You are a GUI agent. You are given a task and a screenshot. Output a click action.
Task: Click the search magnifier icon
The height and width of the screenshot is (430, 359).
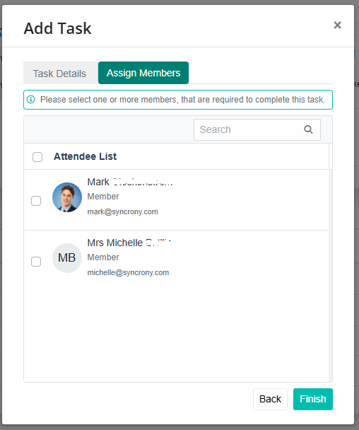point(308,129)
